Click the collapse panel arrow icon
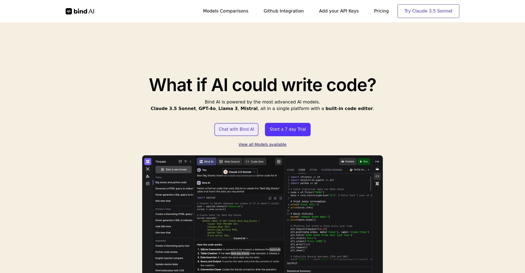Screen dimensions: 525x273 [377, 162]
